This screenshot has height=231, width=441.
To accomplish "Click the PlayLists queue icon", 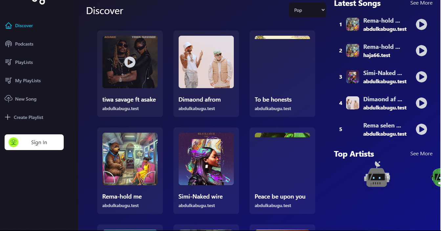I will (x=9, y=62).
